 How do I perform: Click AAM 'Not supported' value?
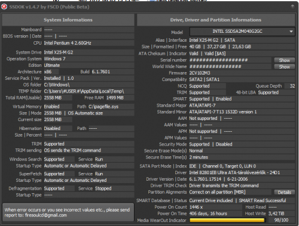tap(203, 119)
